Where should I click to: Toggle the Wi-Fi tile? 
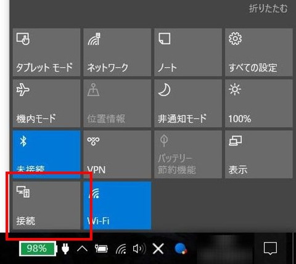(117, 205)
